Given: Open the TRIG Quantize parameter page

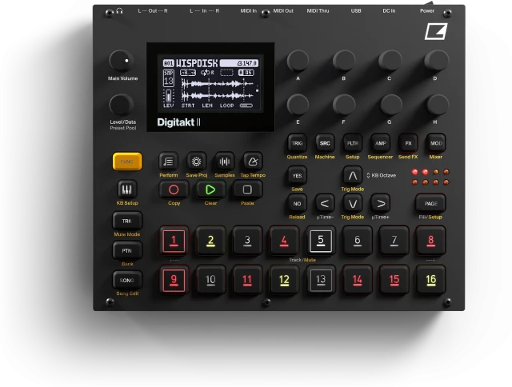Looking at the screenshot, I should point(297,143).
